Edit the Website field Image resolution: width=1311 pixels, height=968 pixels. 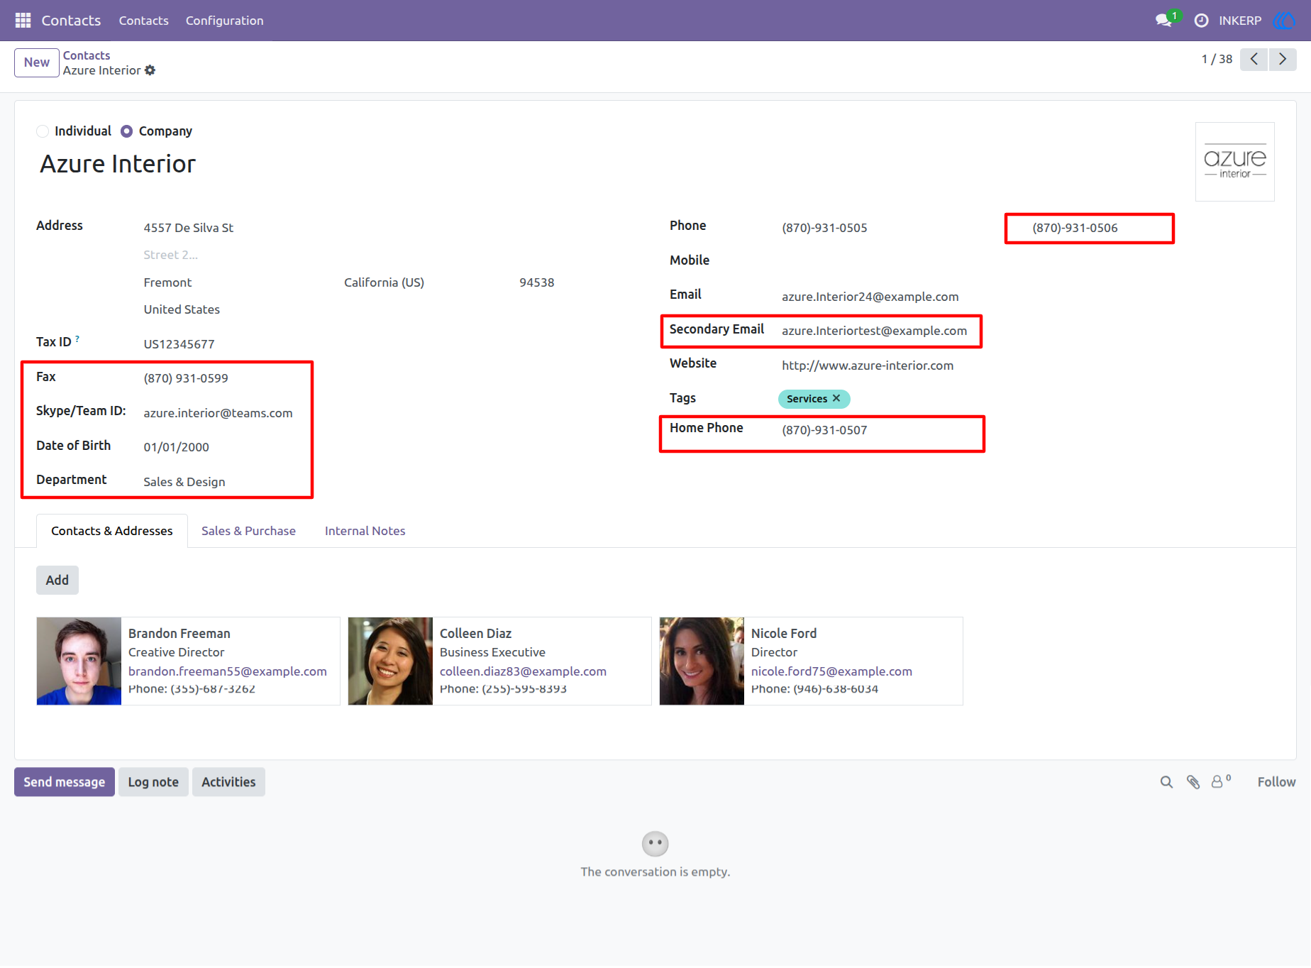pos(868,365)
